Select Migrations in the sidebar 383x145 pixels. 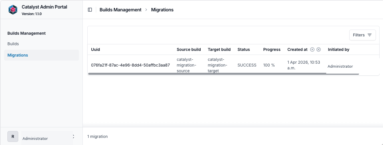pos(41,55)
